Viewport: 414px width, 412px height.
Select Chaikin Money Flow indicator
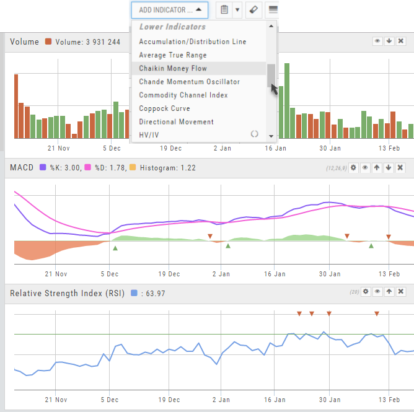173,68
